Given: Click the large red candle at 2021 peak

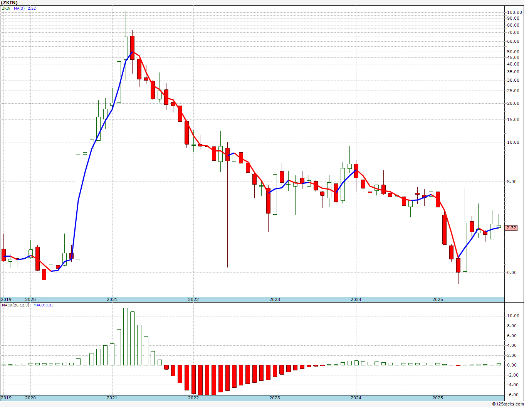Looking at the screenshot, I should pyautogui.click(x=132, y=48).
